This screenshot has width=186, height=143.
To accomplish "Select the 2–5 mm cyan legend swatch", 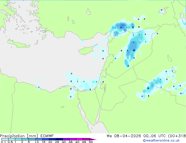I will click(25, 139).
